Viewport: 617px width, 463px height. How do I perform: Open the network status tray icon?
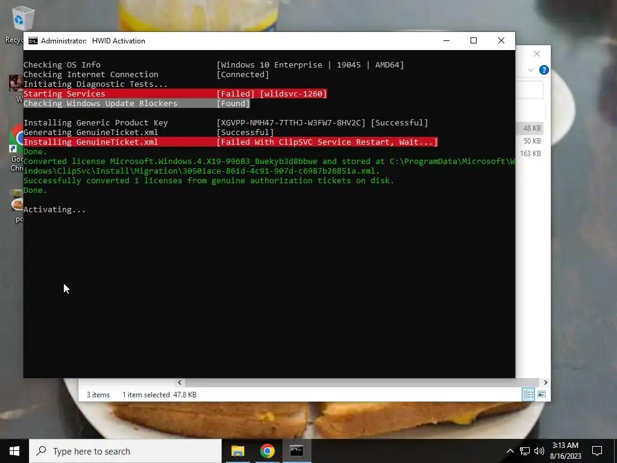coord(525,451)
